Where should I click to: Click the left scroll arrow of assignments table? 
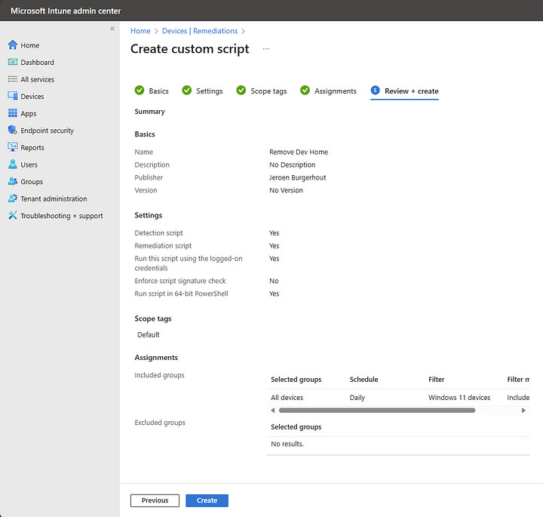(273, 411)
